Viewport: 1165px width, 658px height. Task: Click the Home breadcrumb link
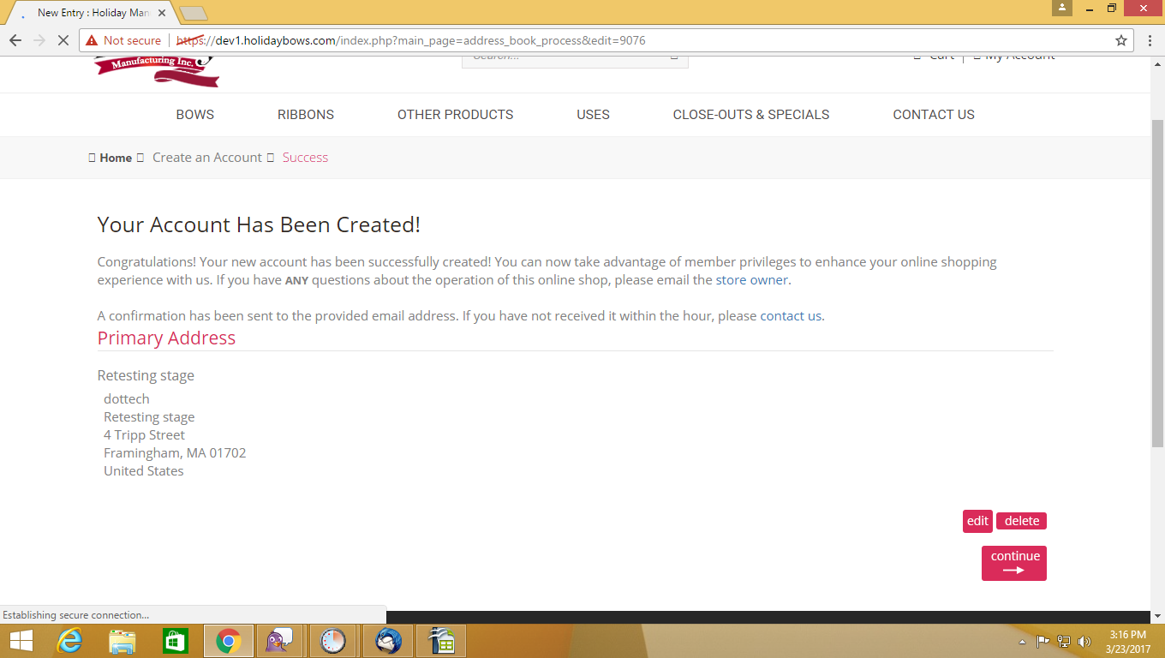tap(116, 158)
